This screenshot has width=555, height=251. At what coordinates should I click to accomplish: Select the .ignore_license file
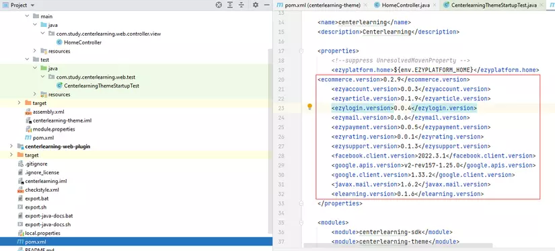point(42,172)
